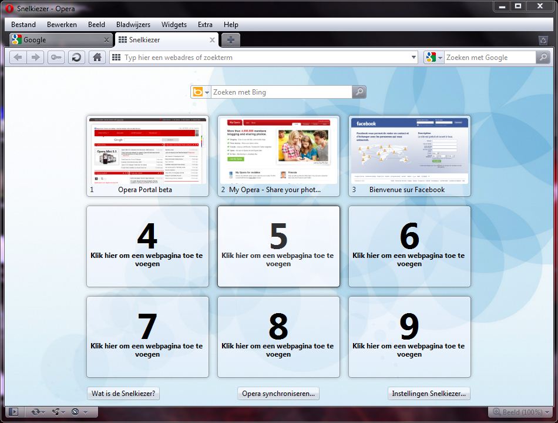This screenshot has height=423, width=558.
Task: Focus the 'Zoeken met Google' search field
Action: pos(490,58)
